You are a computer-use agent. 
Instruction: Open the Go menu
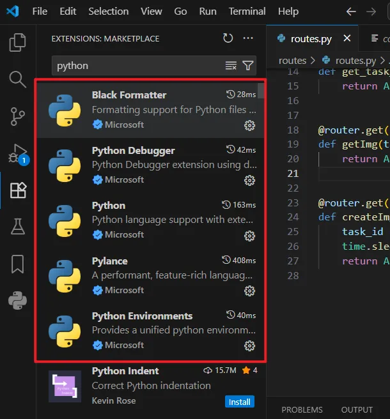(180, 11)
